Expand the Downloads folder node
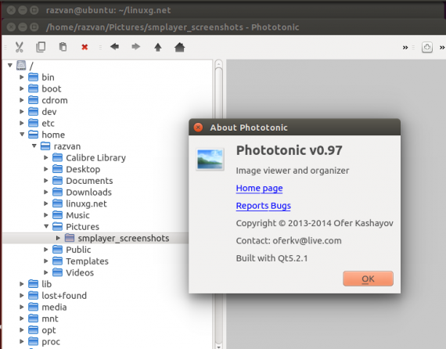 click(x=46, y=192)
